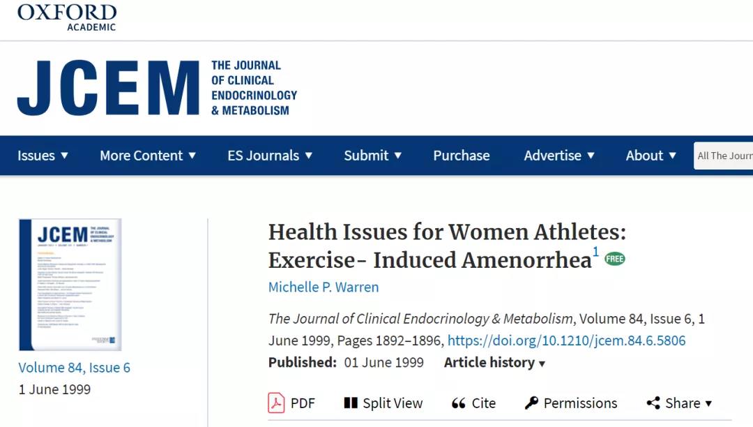Click the Oxford Academic logo

tap(67, 17)
